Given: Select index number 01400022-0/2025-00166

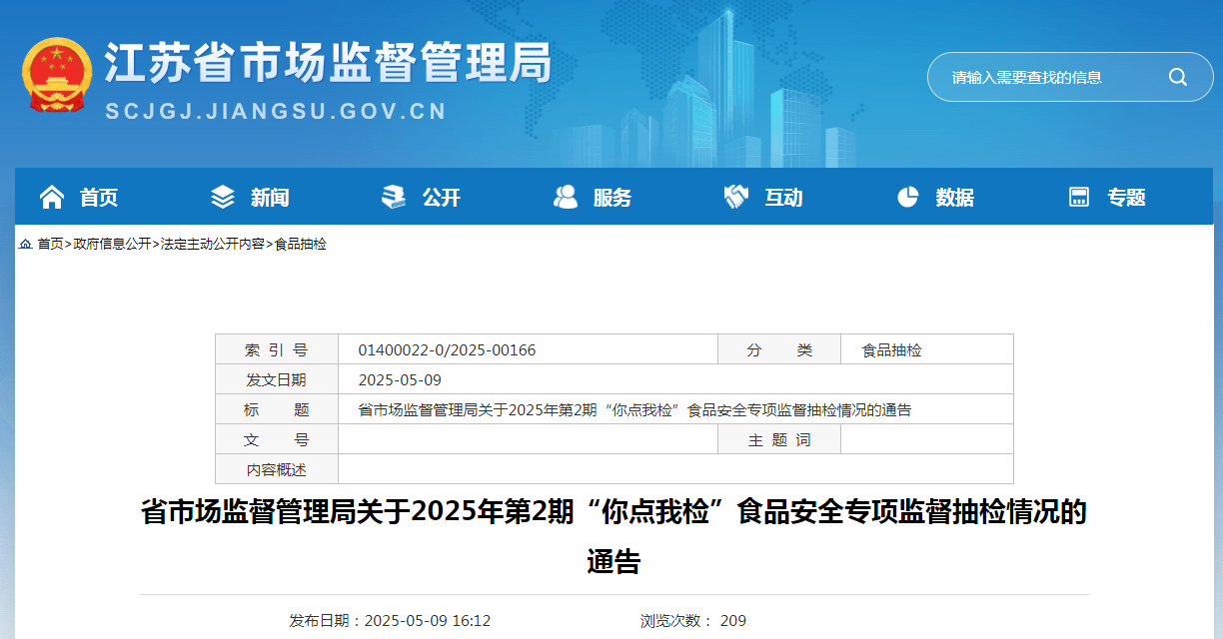Looking at the screenshot, I should (447, 350).
